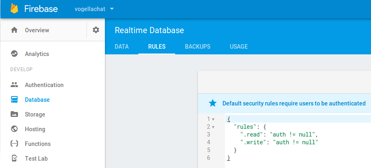Select Database in the sidebar
Screen dimensions: 371x168
37,99
